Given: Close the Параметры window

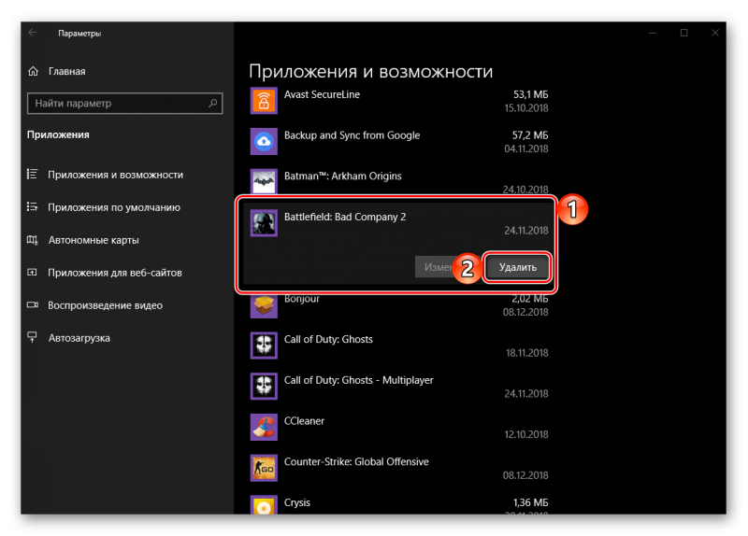Looking at the screenshot, I should pos(714,33).
